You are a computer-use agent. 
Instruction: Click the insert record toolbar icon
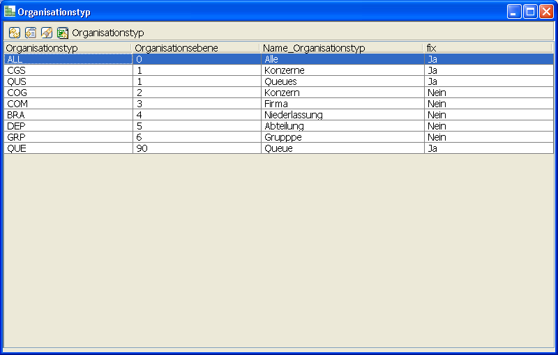click(31, 33)
